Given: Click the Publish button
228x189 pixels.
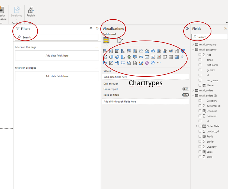Looking at the screenshot, I should tap(31, 12).
